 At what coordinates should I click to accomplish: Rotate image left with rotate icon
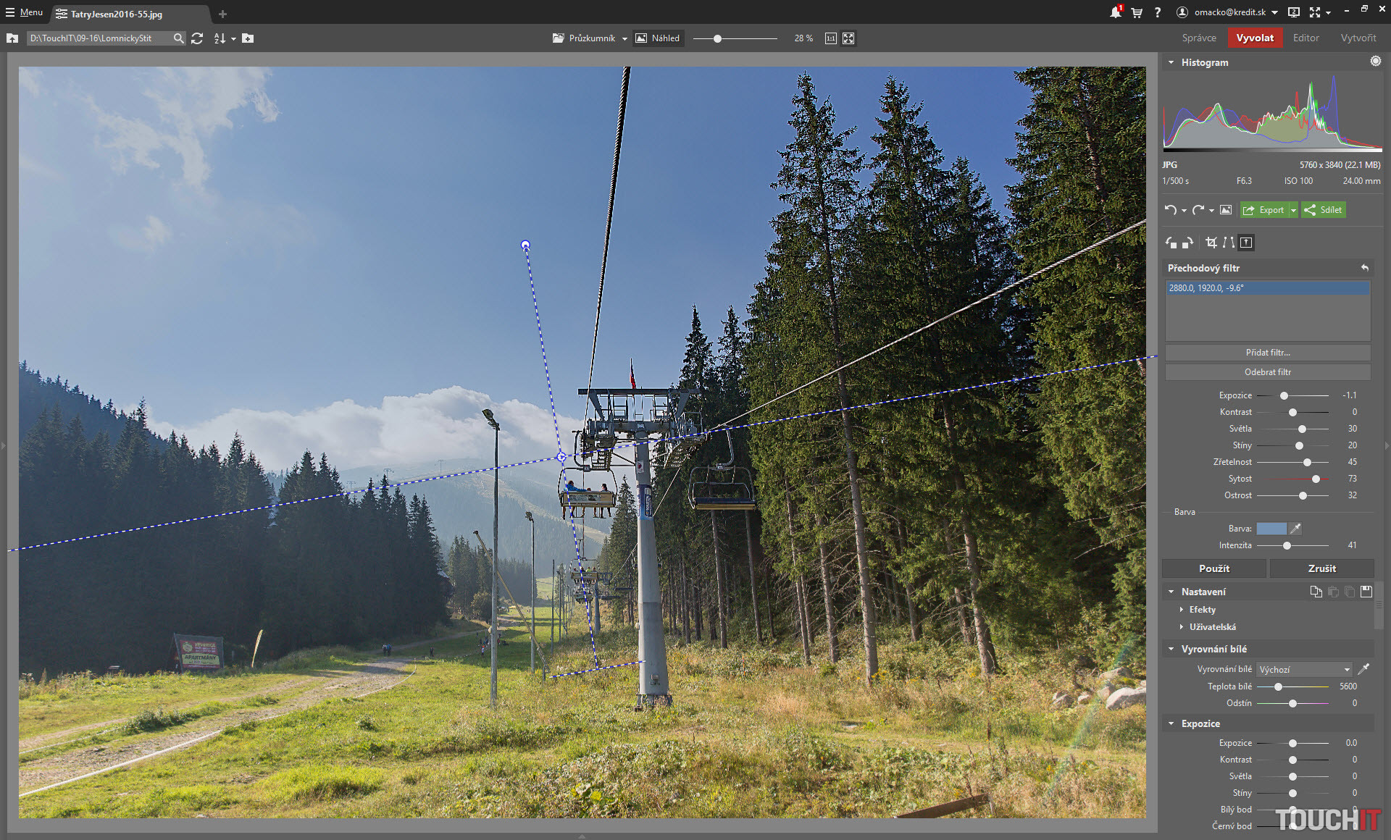tap(1171, 243)
